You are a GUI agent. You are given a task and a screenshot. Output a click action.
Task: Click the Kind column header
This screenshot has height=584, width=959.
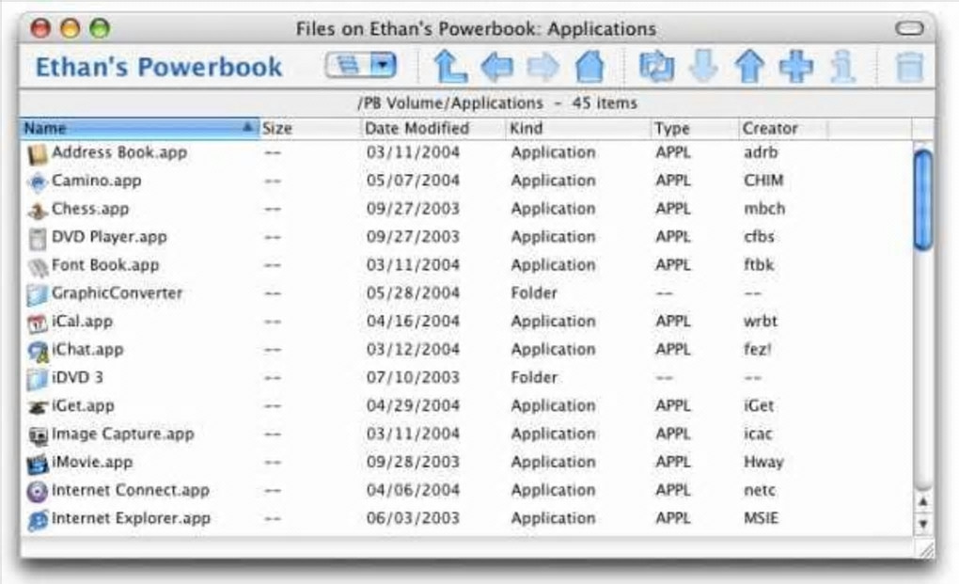(x=526, y=128)
